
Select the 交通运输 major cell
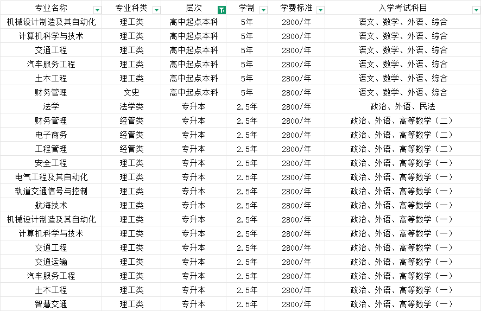coord(51,262)
